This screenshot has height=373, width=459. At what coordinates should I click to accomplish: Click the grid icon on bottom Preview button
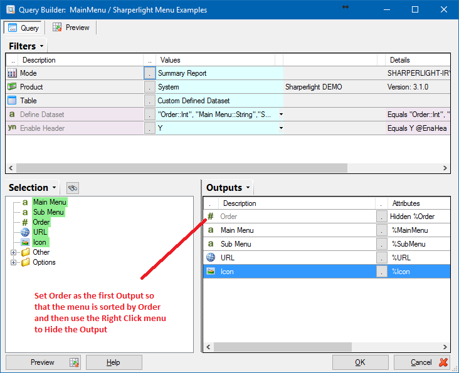pyautogui.click(x=74, y=362)
